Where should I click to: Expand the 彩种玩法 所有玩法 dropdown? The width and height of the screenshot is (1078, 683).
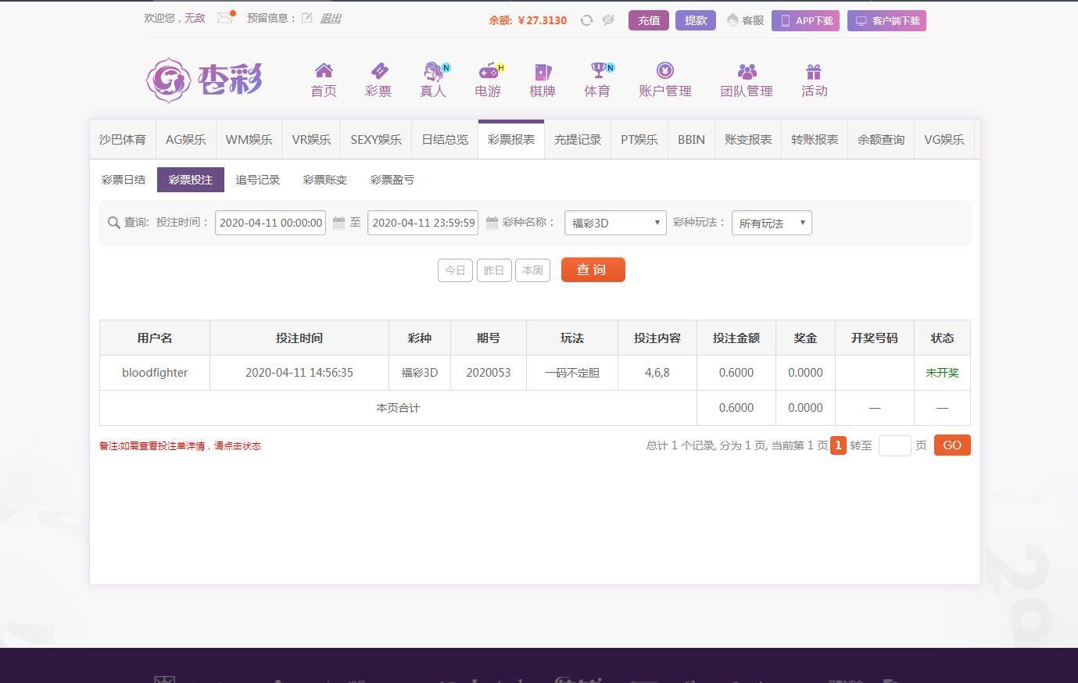click(x=772, y=223)
